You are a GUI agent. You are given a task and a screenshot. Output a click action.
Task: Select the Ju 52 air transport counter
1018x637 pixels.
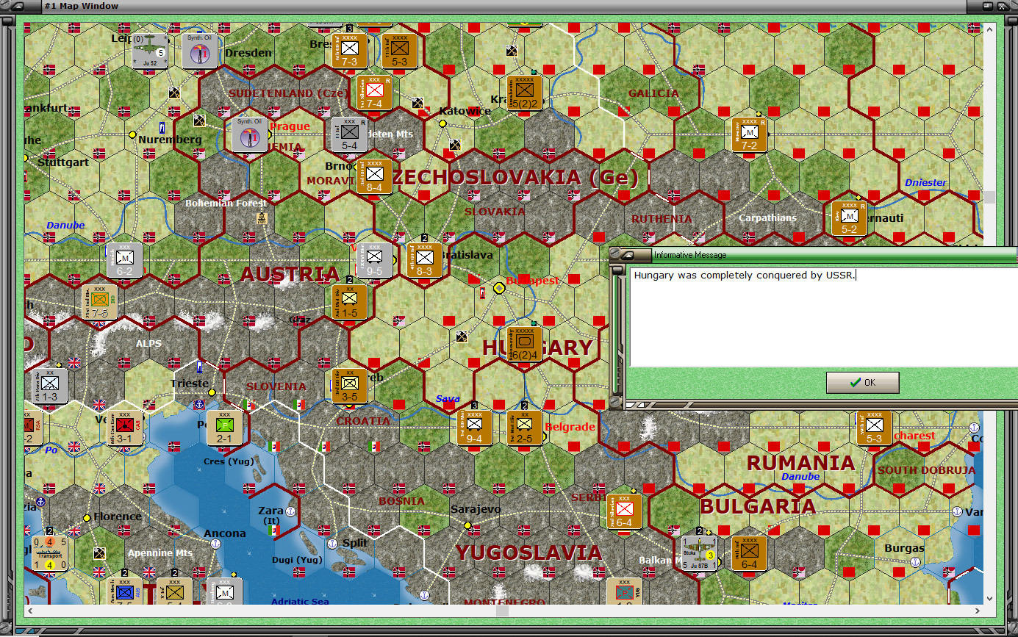pos(150,51)
